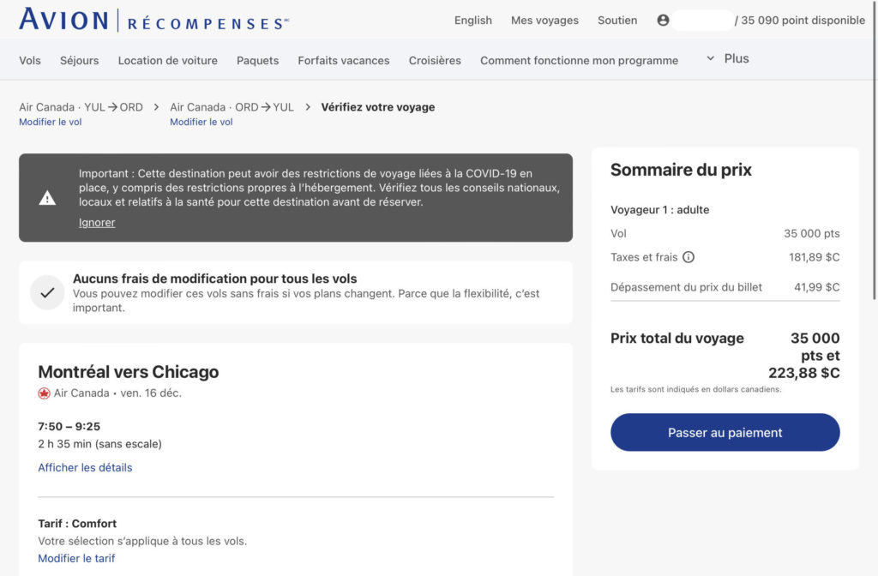Screen dimensions: 878x576
Task: Click the warning triangle icon in COVID notice
Action: 47,198
